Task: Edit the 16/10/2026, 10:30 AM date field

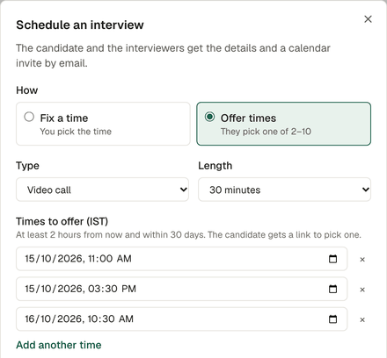Action: tap(182, 319)
